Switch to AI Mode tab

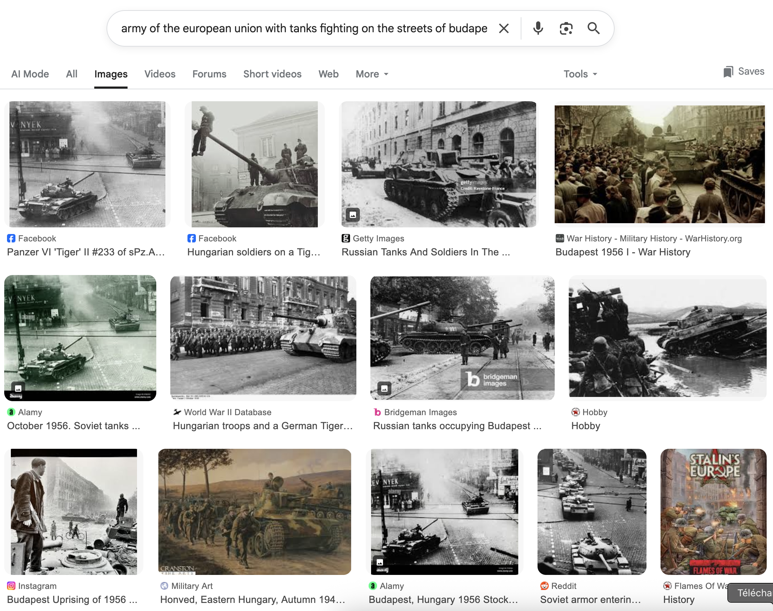click(30, 74)
